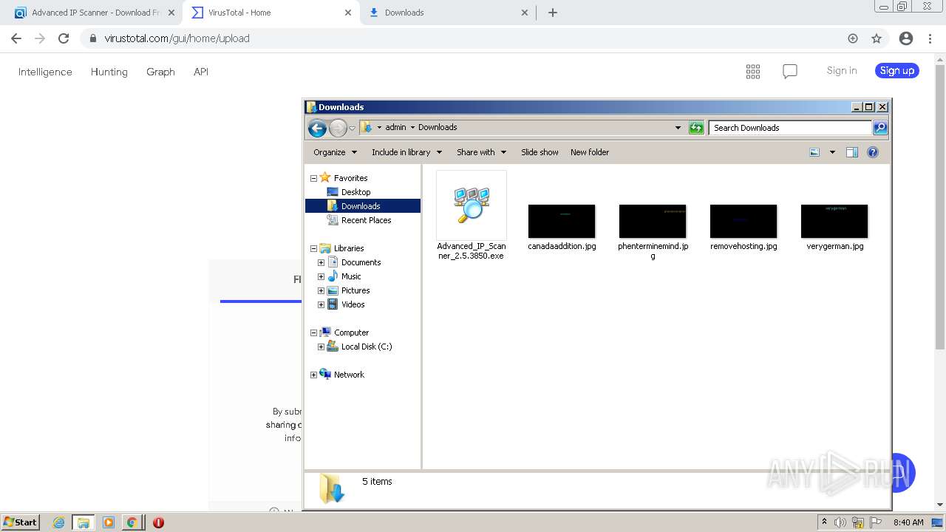Expand the Pictures library node
Viewport: 946px width, 532px height.
click(x=321, y=290)
